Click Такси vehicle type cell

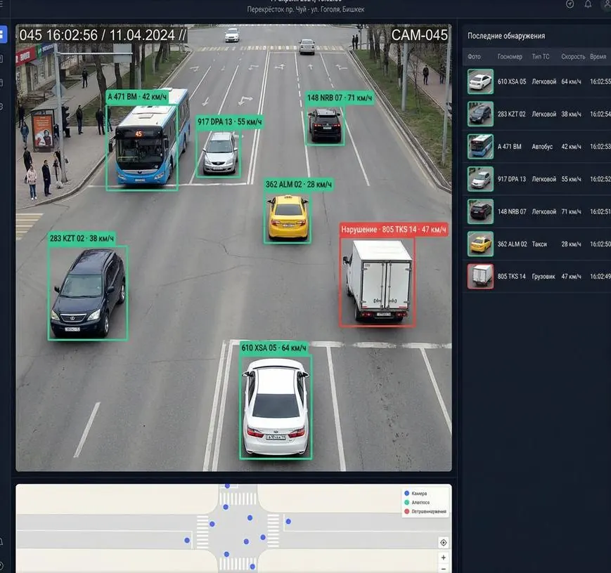(x=539, y=244)
